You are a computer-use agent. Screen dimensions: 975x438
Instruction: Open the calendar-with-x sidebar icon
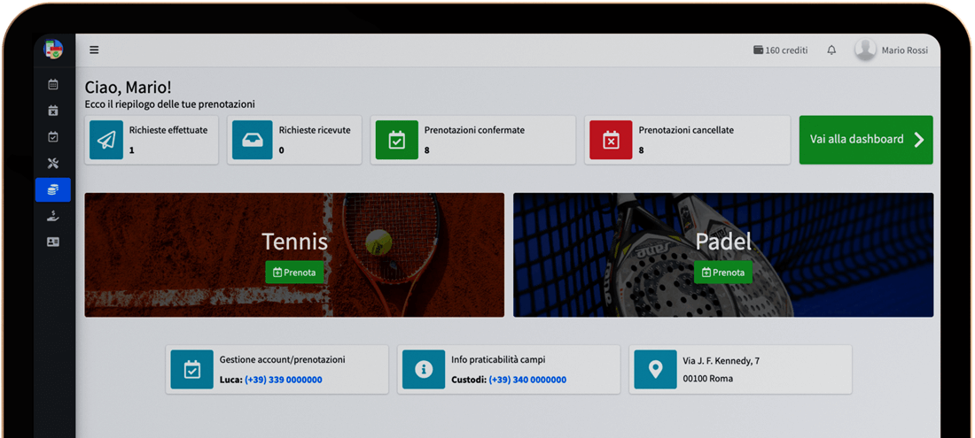pos(53,111)
